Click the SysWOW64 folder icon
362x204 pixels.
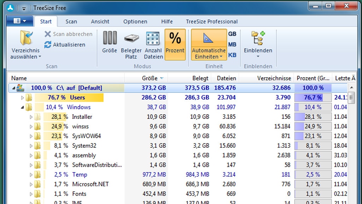(37, 136)
